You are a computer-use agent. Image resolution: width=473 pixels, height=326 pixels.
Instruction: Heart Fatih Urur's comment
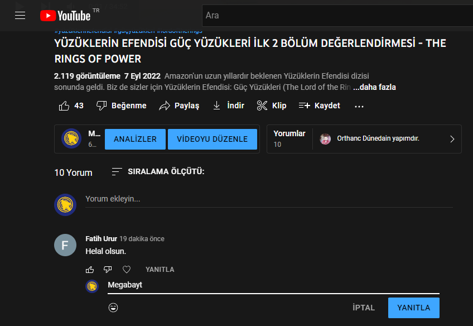click(x=127, y=270)
